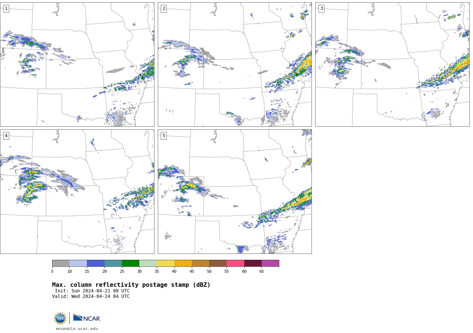Open ensemble member 5 reflectivity map

235,191
